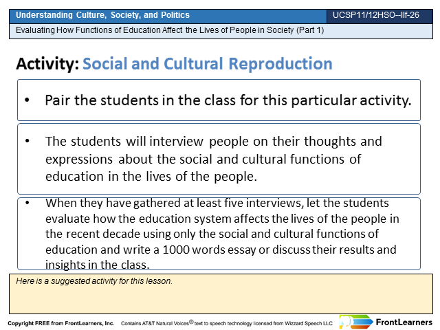Select the code 'UCSP11/12HSO--IIf-26'

click(376, 15)
